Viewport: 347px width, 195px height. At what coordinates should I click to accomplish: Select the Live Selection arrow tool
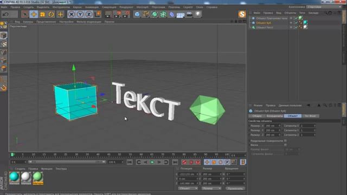(x=25, y=15)
